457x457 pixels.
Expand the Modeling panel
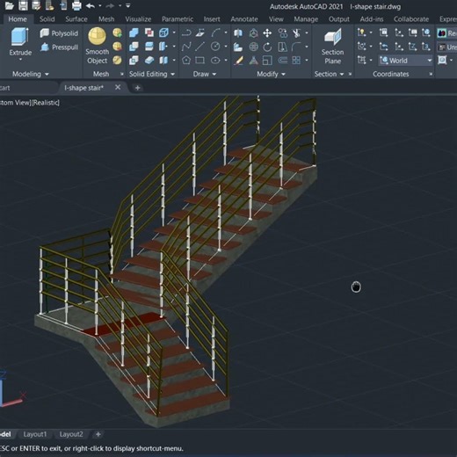click(x=30, y=74)
